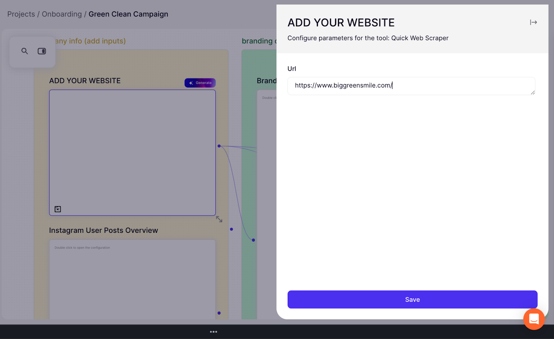Click the Instagram User Posts Overview title
554x339 pixels.
104,230
